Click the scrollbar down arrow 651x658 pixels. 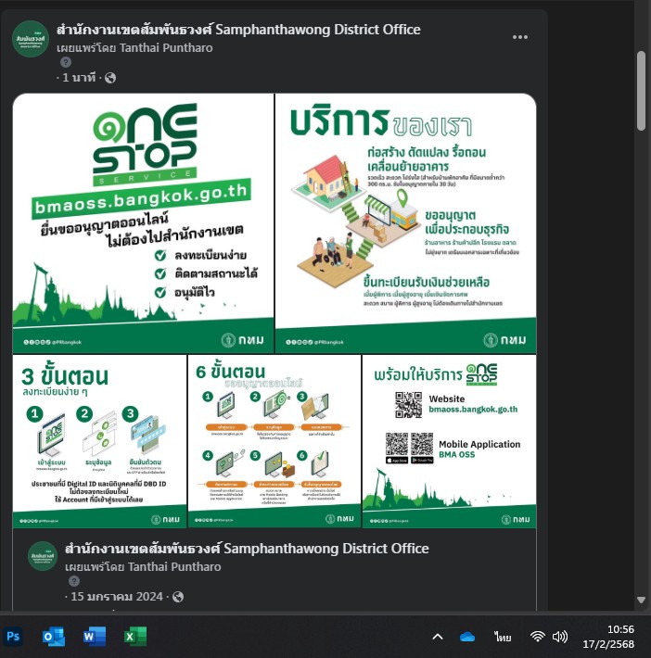click(641, 601)
